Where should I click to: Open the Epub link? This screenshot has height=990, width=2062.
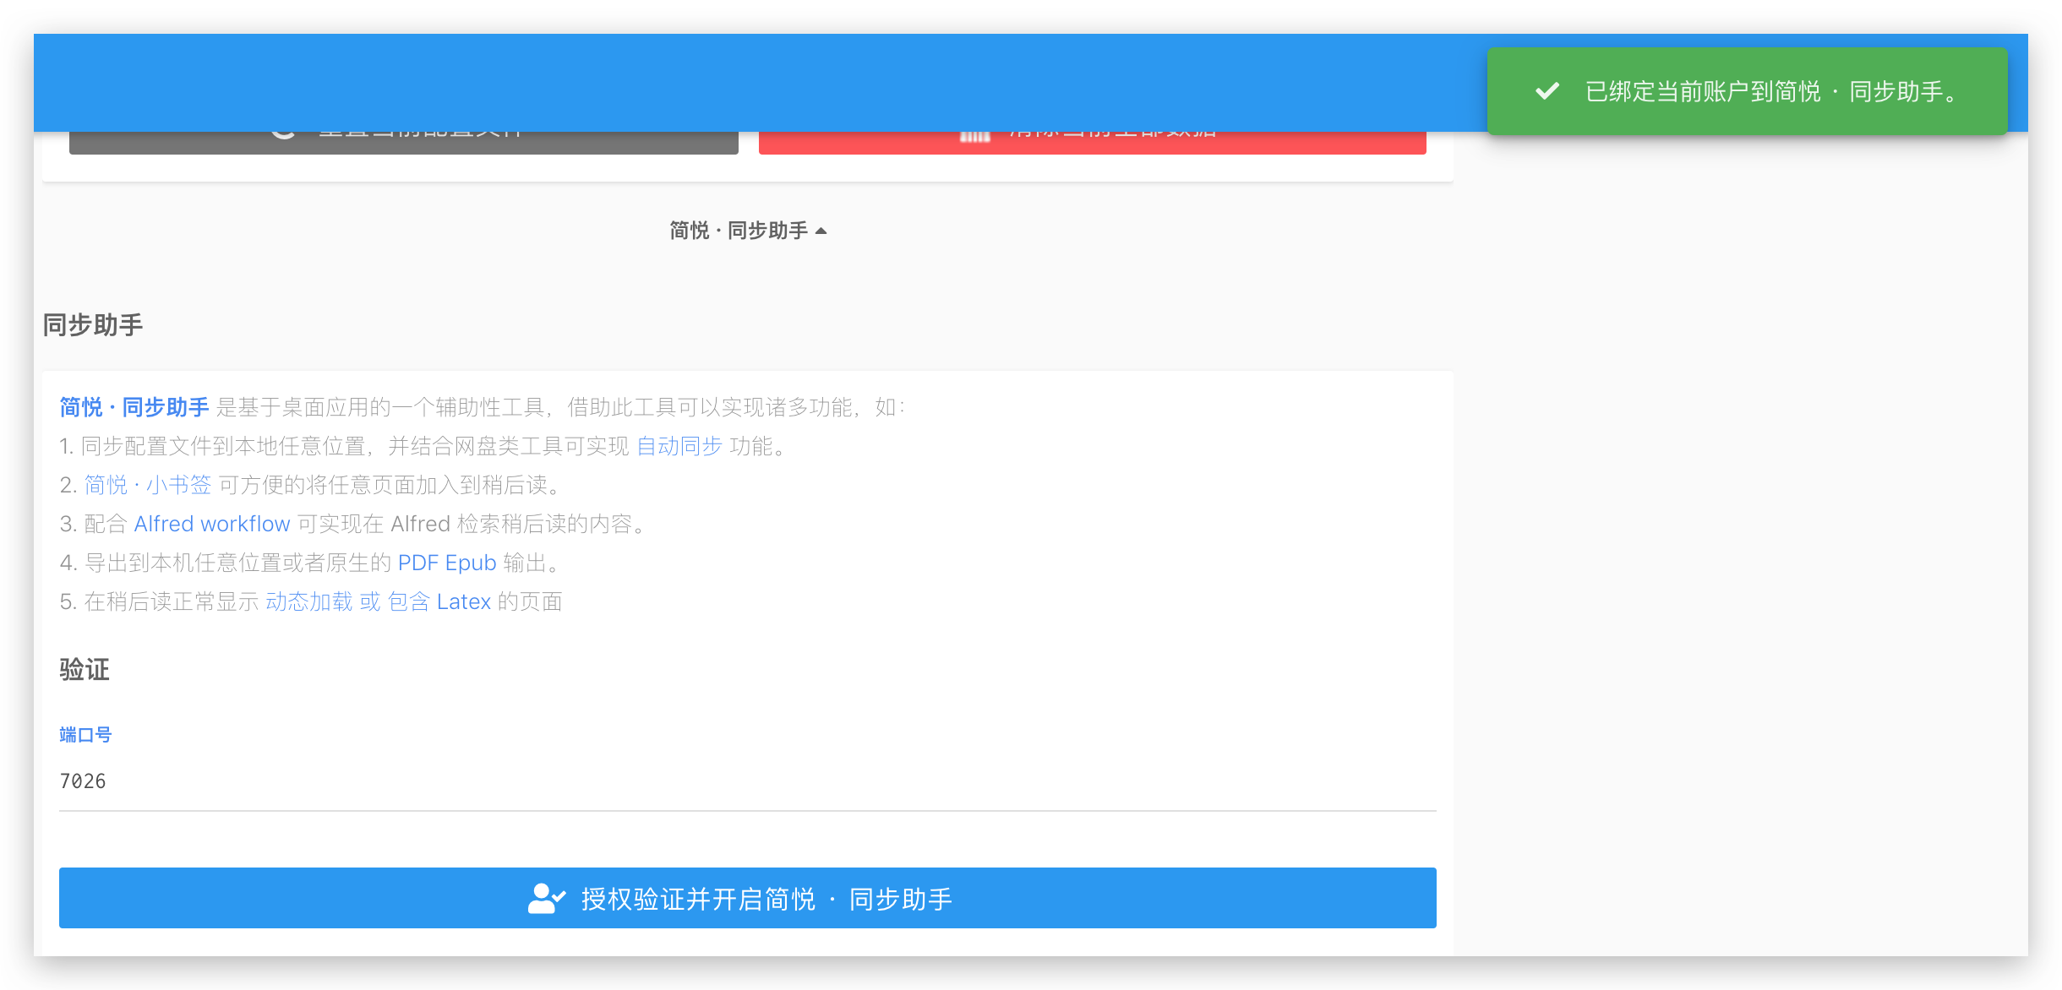pyautogui.click(x=471, y=563)
